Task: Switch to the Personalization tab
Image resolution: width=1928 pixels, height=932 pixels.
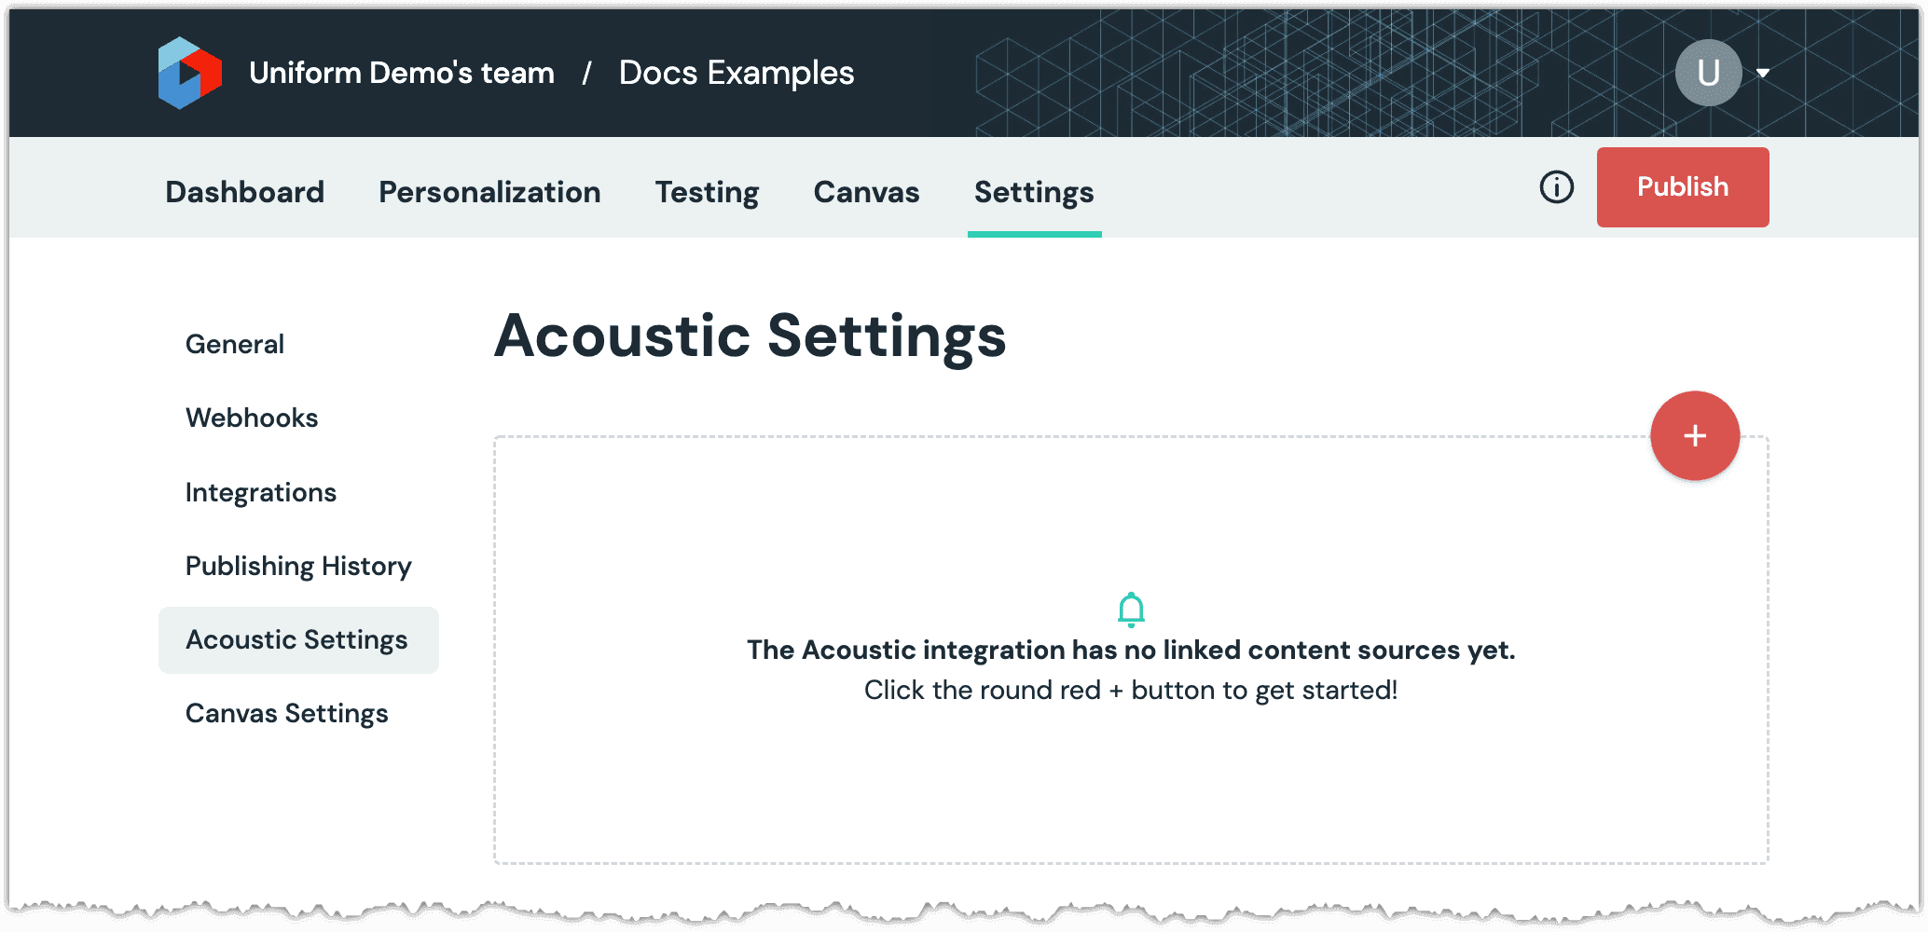Action: coord(489,192)
